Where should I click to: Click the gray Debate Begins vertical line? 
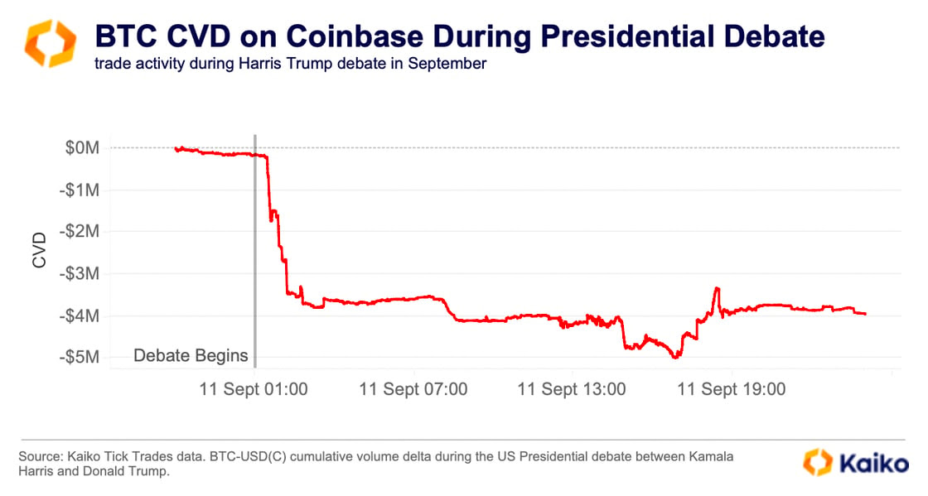coord(255,251)
